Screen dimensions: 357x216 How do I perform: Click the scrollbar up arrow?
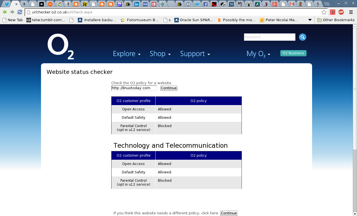[x=355, y=26]
